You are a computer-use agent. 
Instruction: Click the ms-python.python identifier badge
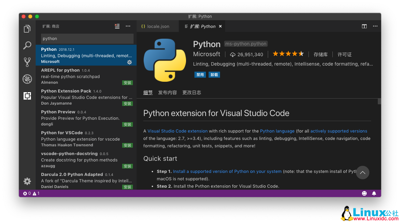click(246, 44)
